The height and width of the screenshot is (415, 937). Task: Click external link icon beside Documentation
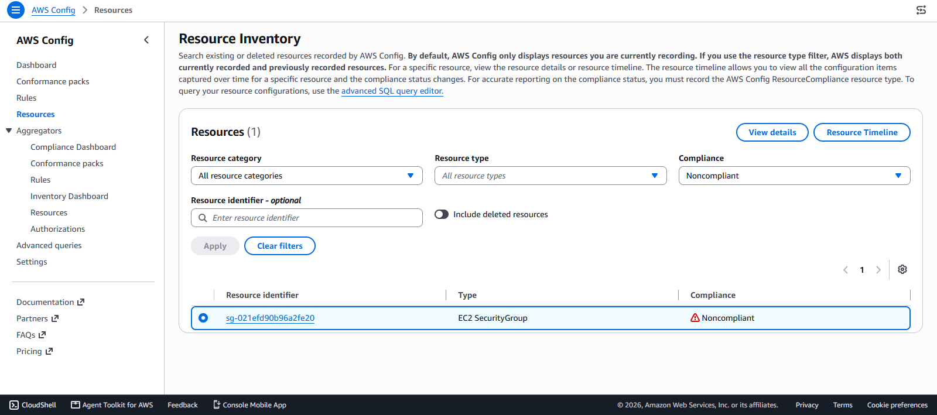[81, 302]
